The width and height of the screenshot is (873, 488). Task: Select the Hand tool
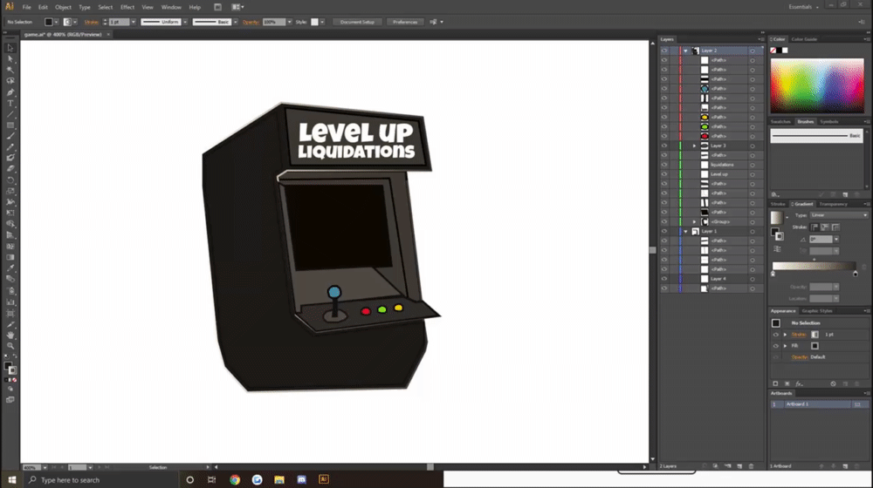pos(10,335)
